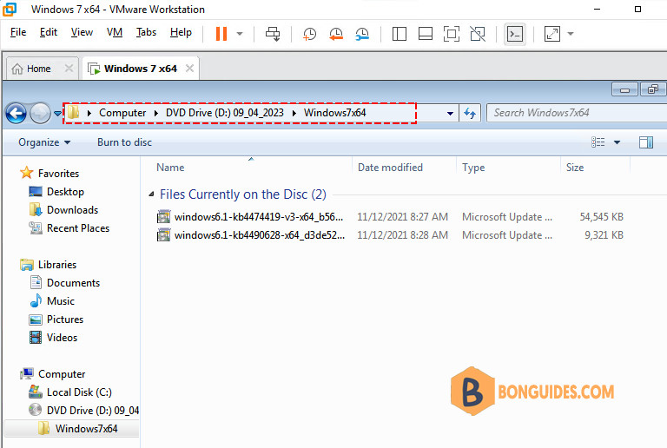This screenshot has height=448, width=667.
Task: Pause the virtual machine
Action: [221, 34]
